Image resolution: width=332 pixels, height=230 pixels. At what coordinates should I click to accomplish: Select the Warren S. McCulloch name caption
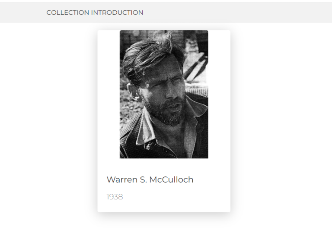pyautogui.click(x=150, y=180)
